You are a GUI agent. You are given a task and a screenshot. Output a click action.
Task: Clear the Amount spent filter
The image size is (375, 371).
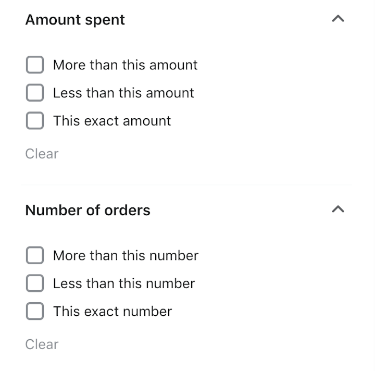[x=42, y=154]
